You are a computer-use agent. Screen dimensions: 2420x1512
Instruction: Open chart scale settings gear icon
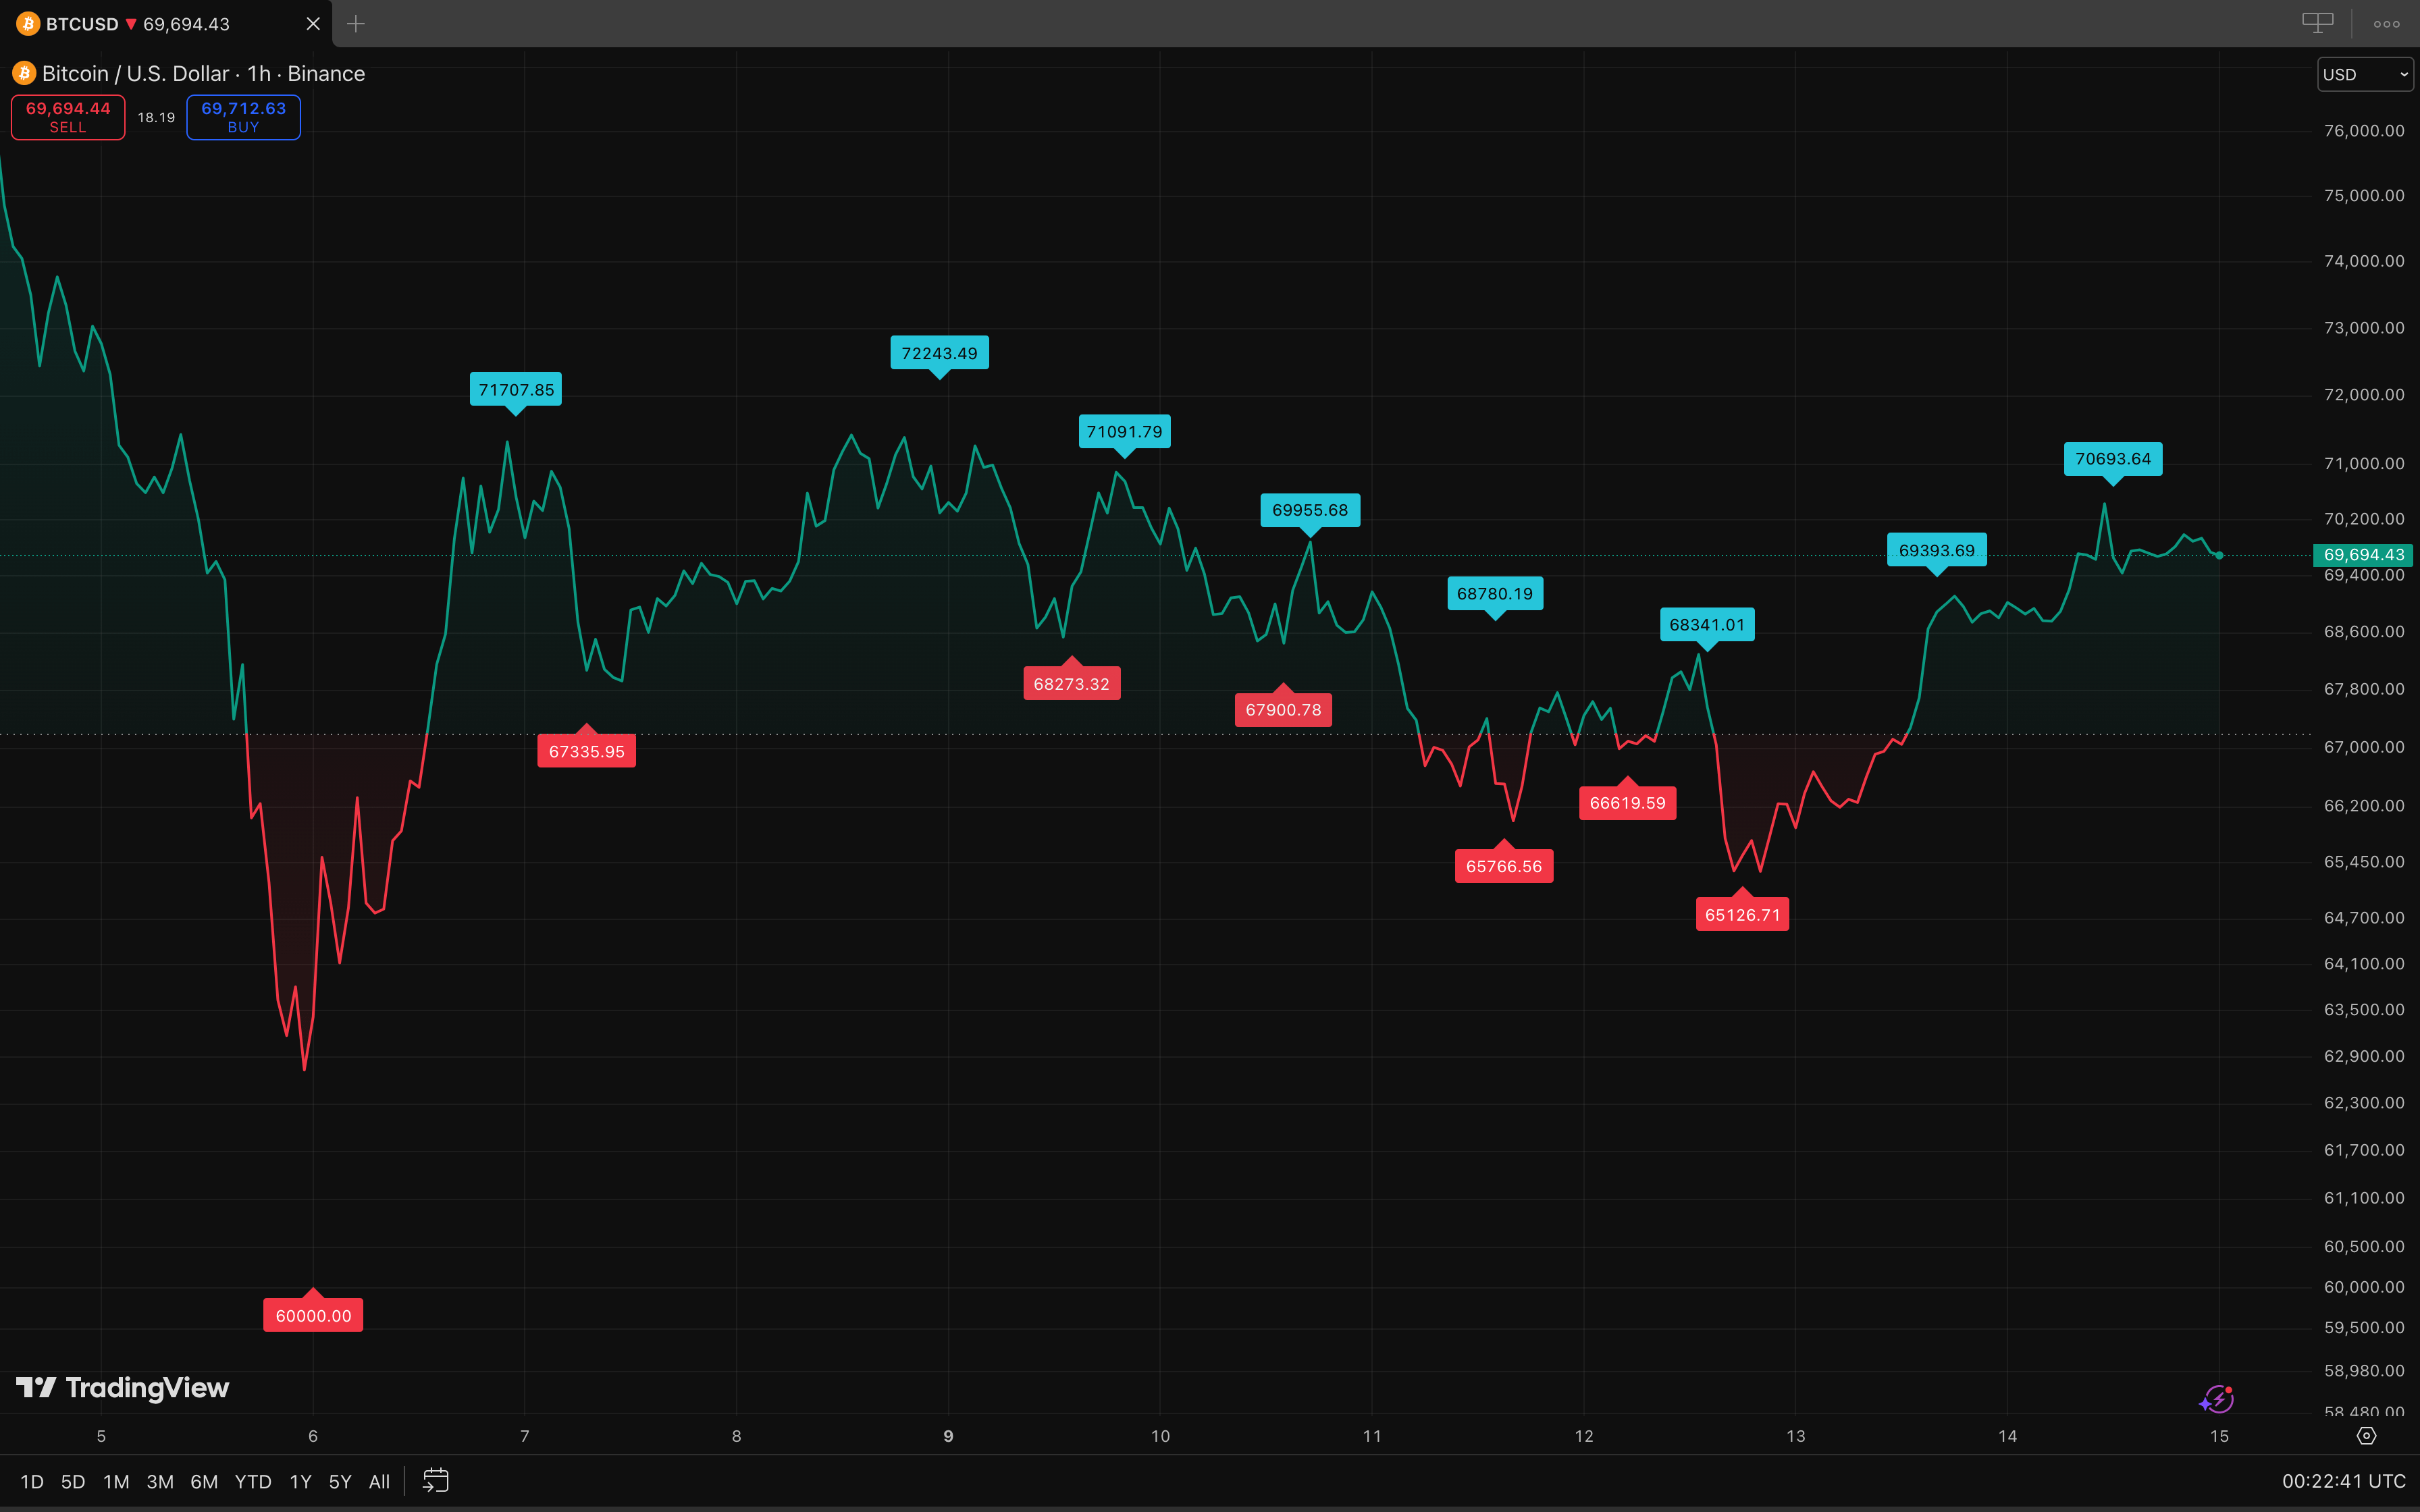[x=2366, y=1436]
